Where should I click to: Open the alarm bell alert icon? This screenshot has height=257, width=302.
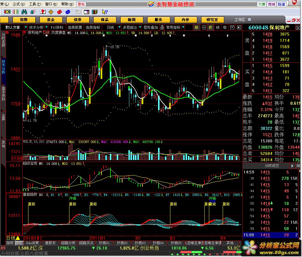pos(33,12)
